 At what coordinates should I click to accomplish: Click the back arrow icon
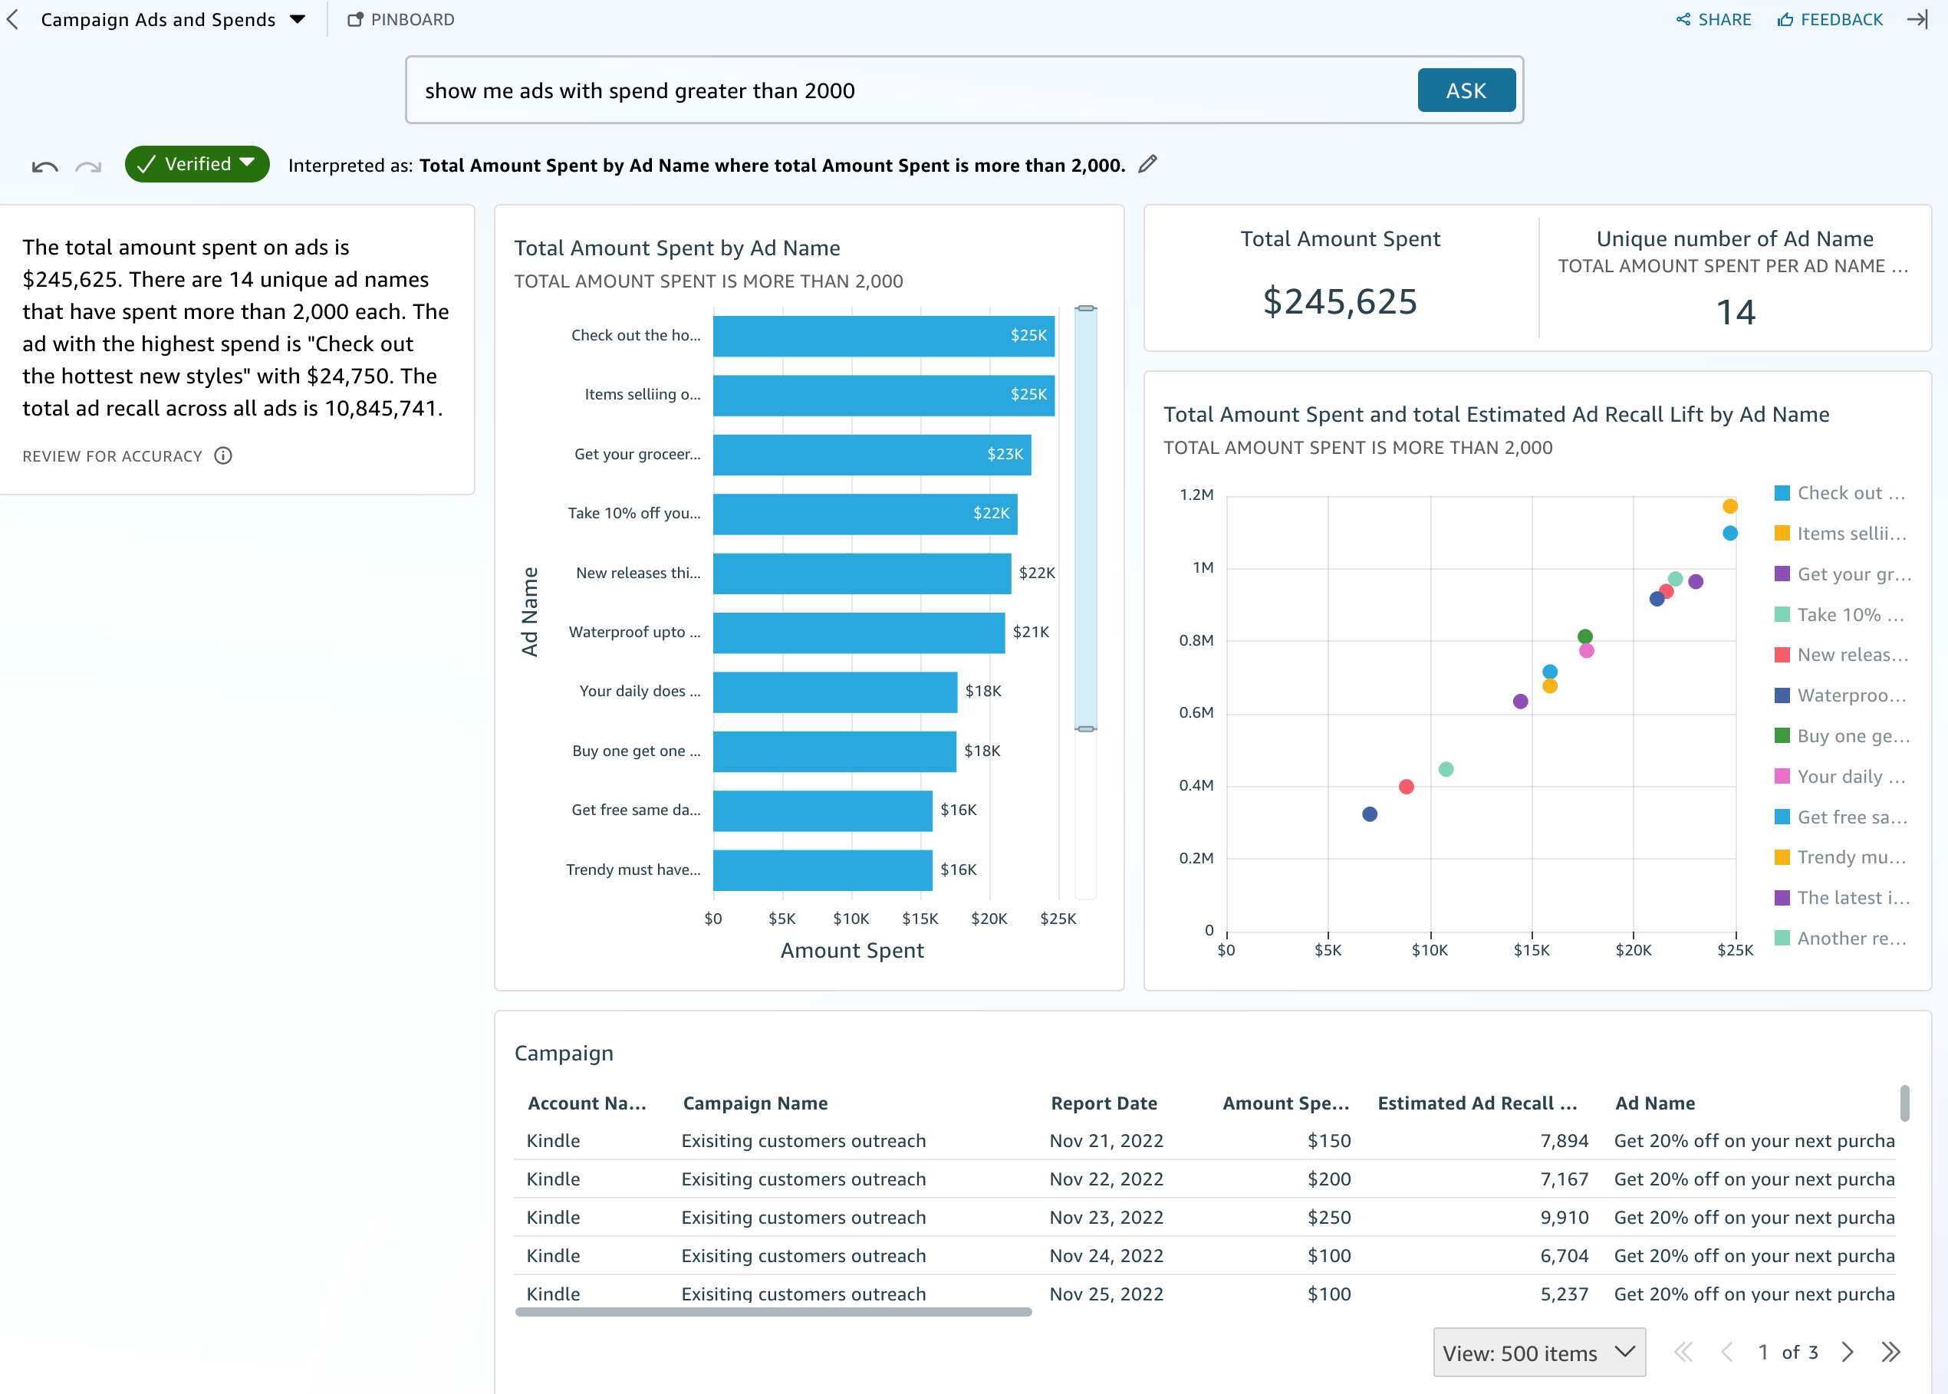(x=13, y=20)
